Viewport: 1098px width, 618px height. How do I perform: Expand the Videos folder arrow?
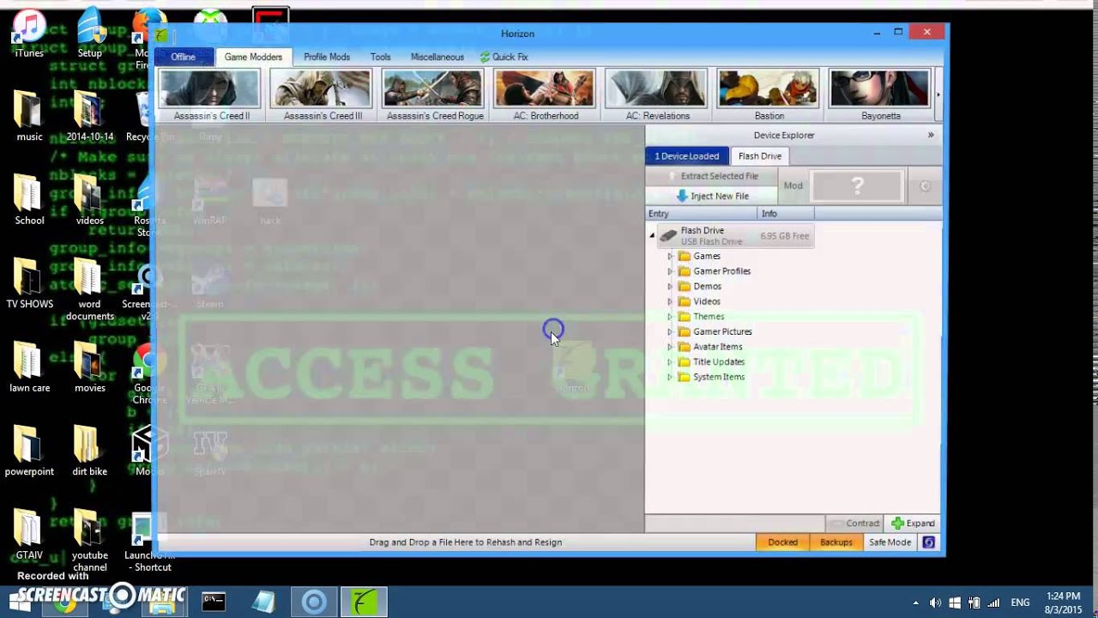coord(670,301)
